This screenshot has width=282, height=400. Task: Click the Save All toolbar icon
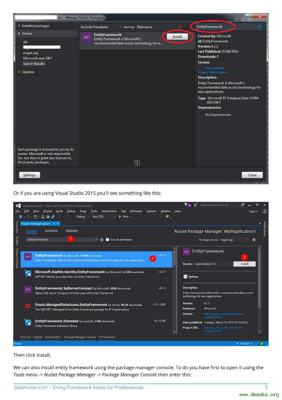point(53,216)
